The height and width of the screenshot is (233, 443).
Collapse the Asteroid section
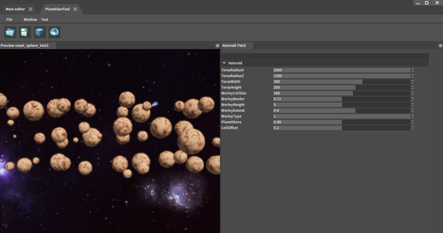click(224, 63)
